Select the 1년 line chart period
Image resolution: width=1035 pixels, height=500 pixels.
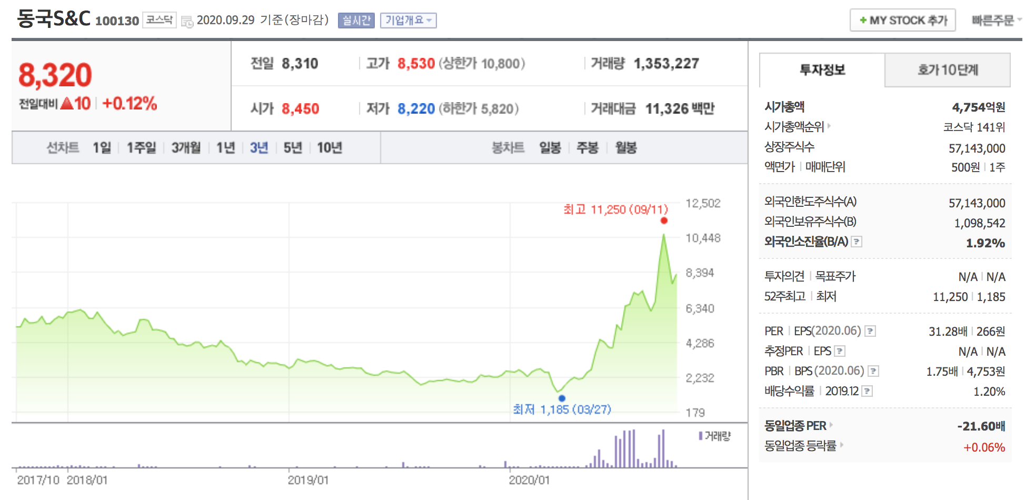click(x=225, y=148)
